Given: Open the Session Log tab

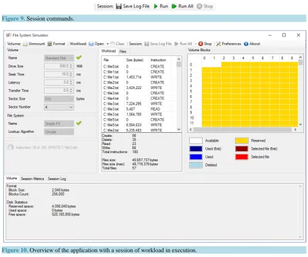Looking at the screenshot, I should coord(57,179).
